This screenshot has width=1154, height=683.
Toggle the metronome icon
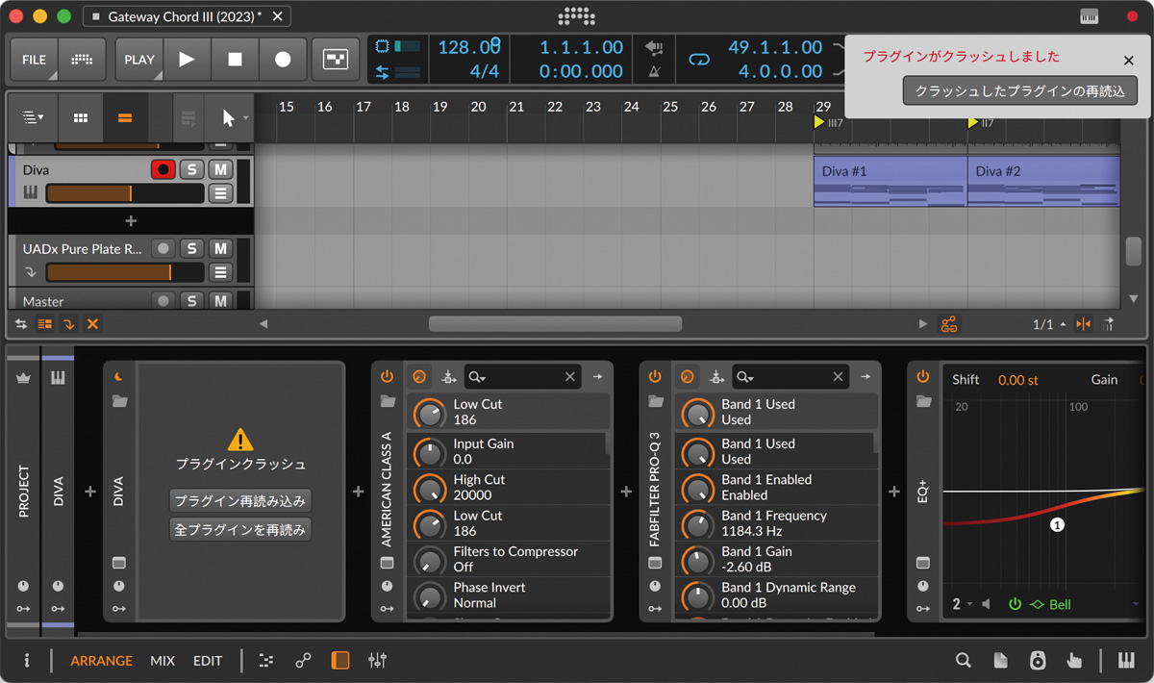tap(655, 71)
